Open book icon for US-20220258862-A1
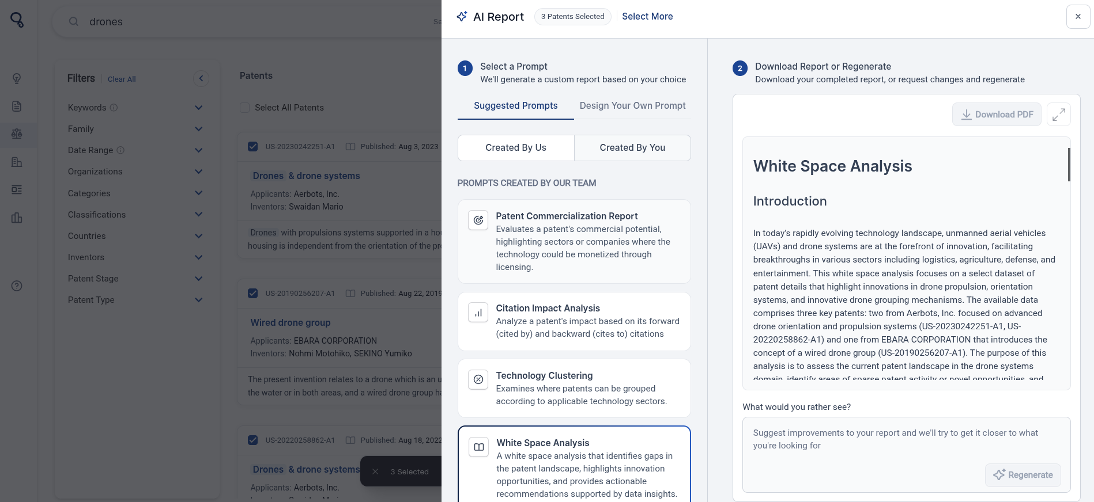Screen dimensions: 1094x502 tap(350, 440)
